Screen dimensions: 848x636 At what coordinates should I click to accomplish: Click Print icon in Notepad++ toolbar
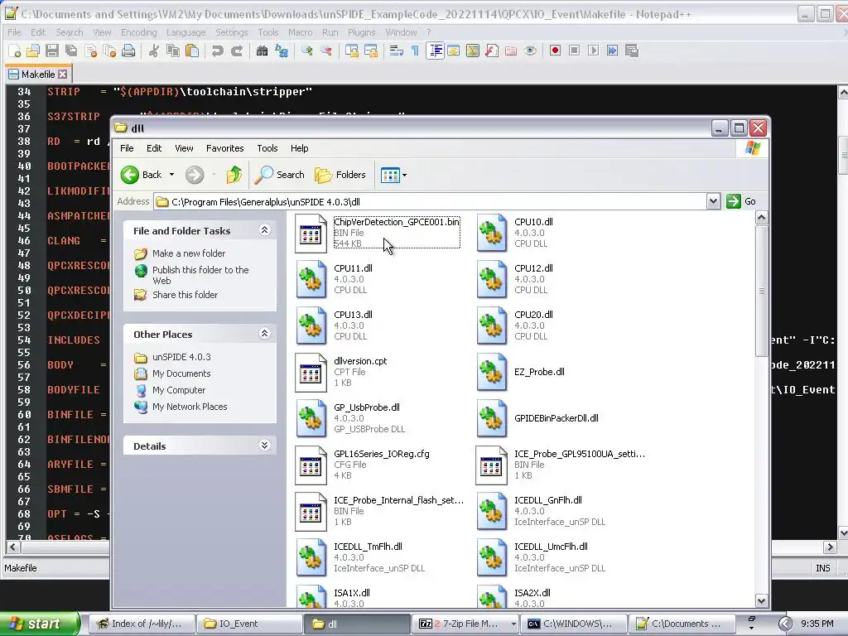pyautogui.click(x=128, y=51)
